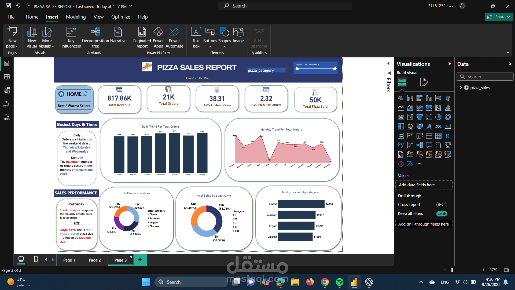
Task: Select the globe map visual
Action: point(410,126)
